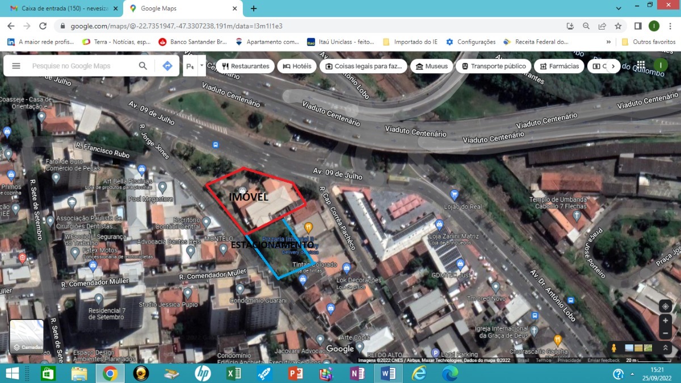The width and height of the screenshot is (681, 383).
Task: Click the my-location compass icon
Action: coord(665,306)
